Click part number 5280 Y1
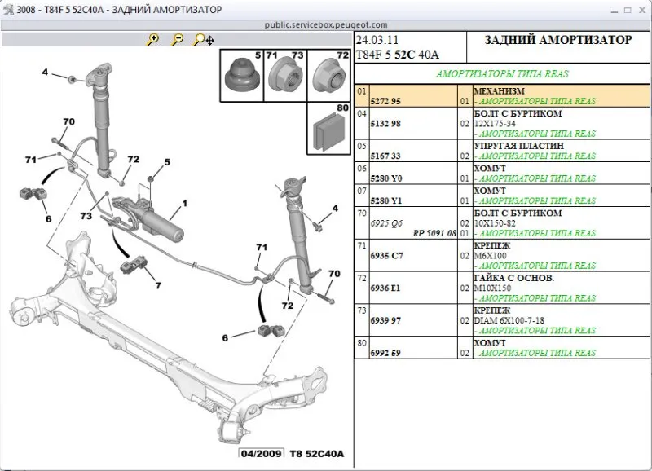Image resolution: width=652 pixels, height=471 pixels. click(x=386, y=200)
